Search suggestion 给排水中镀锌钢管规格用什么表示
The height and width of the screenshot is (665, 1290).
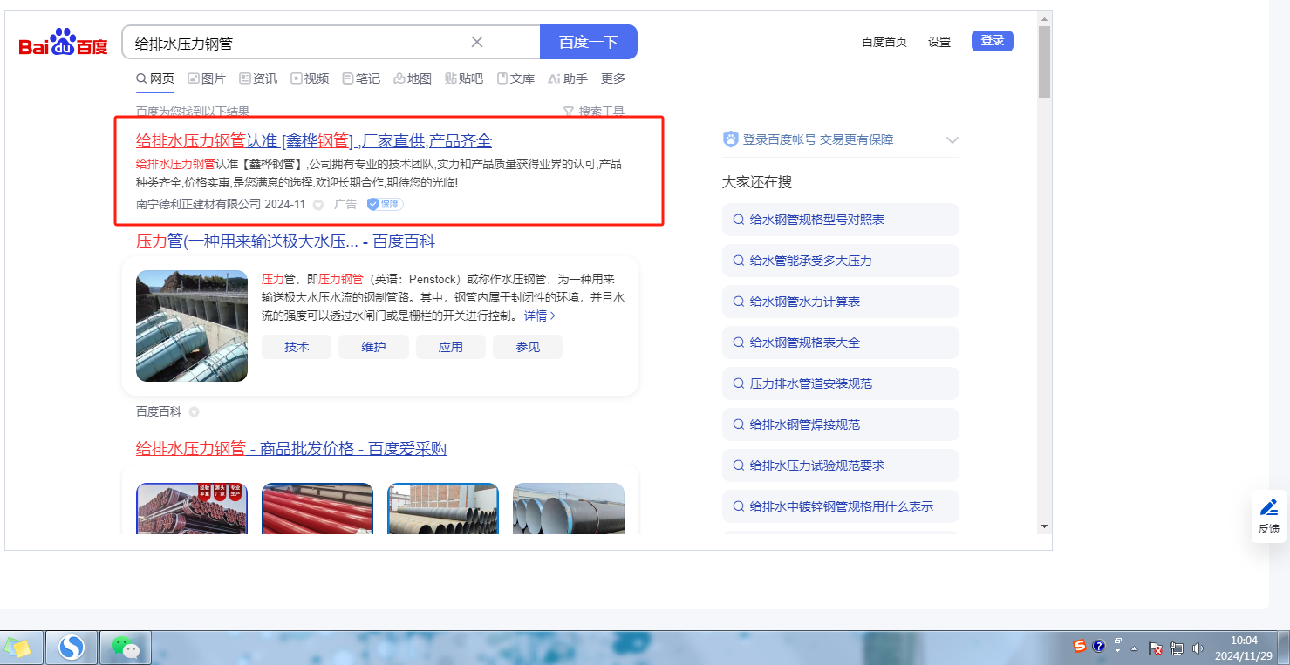click(841, 506)
